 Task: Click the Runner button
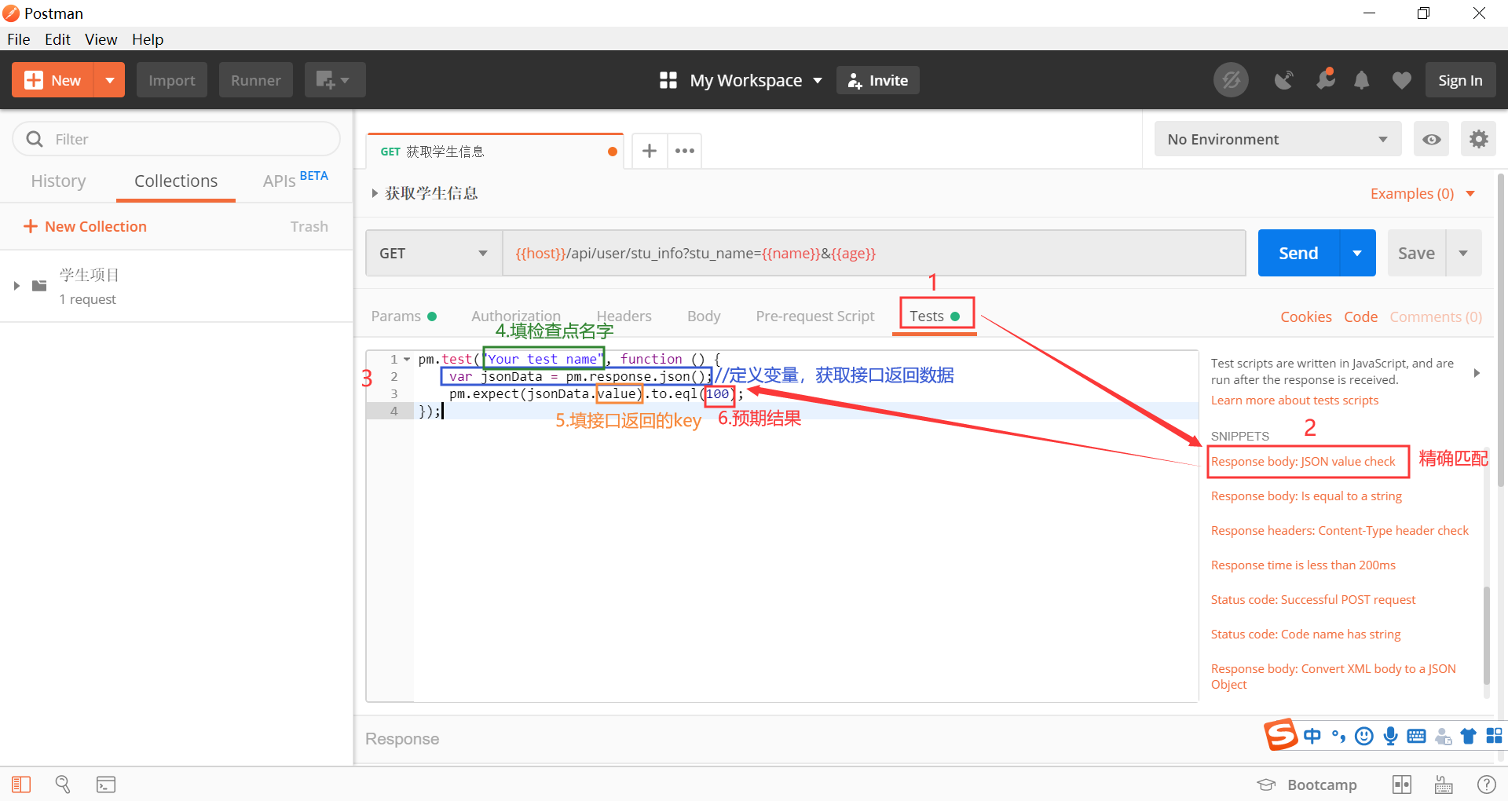coord(256,80)
